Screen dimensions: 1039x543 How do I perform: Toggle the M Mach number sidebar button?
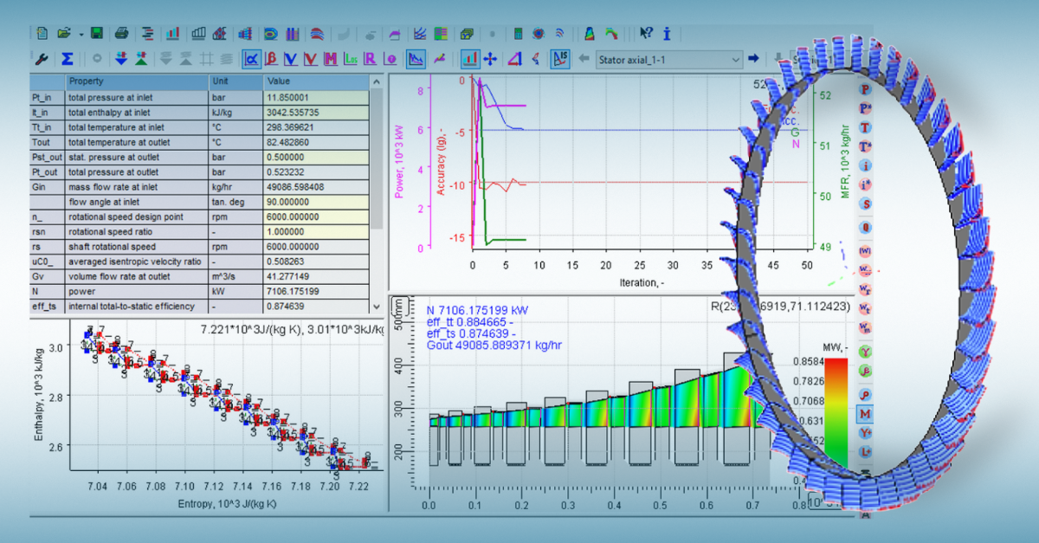pyautogui.click(x=864, y=414)
